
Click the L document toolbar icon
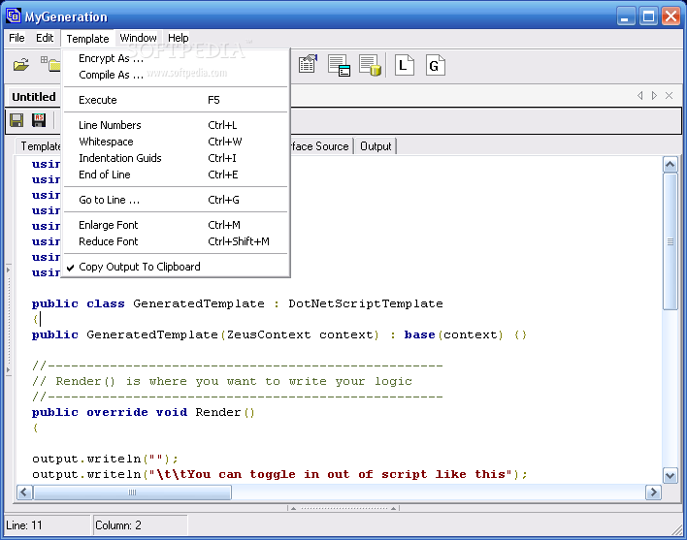(x=404, y=65)
